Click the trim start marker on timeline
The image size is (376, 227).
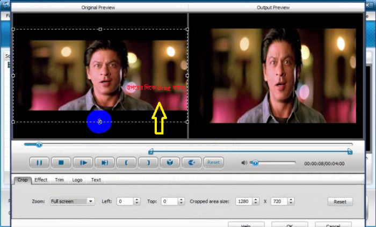[x=151, y=151]
